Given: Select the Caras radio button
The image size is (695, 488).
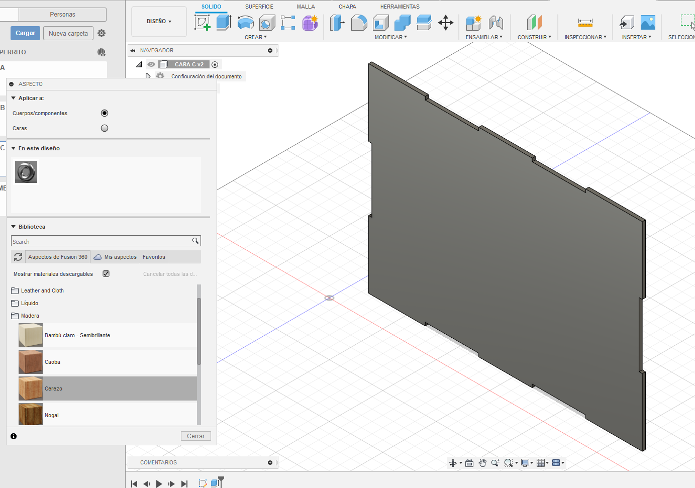Looking at the screenshot, I should [105, 128].
